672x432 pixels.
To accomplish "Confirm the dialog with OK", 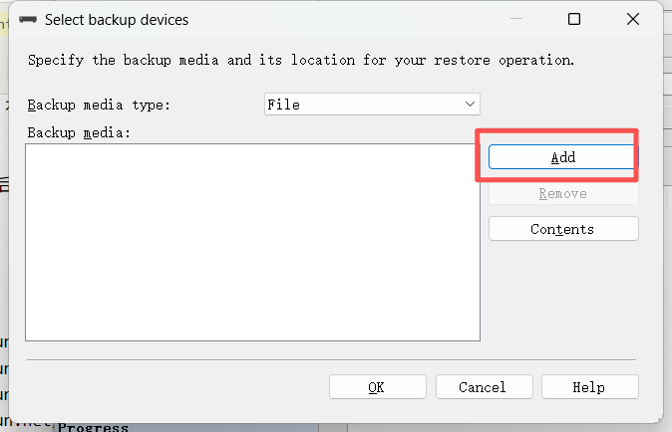I will point(377,387).
